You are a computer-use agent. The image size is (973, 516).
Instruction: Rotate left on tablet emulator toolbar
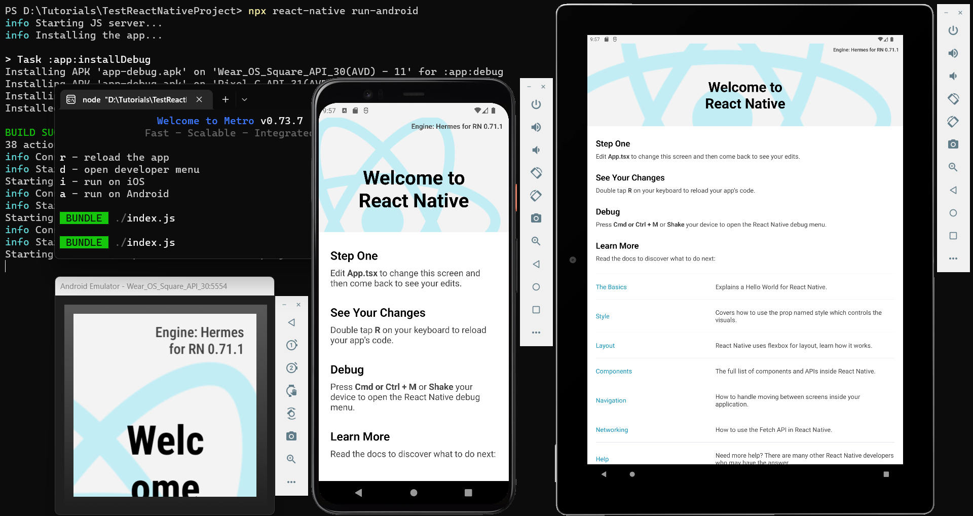click(953, 99)
